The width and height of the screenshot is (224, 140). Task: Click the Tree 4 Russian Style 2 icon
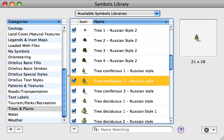[85, 61]
